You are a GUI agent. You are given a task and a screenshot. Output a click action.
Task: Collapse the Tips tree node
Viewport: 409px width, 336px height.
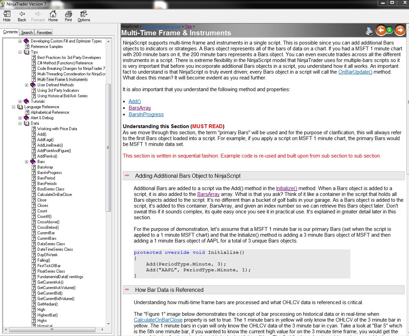[x=20, y=52]
